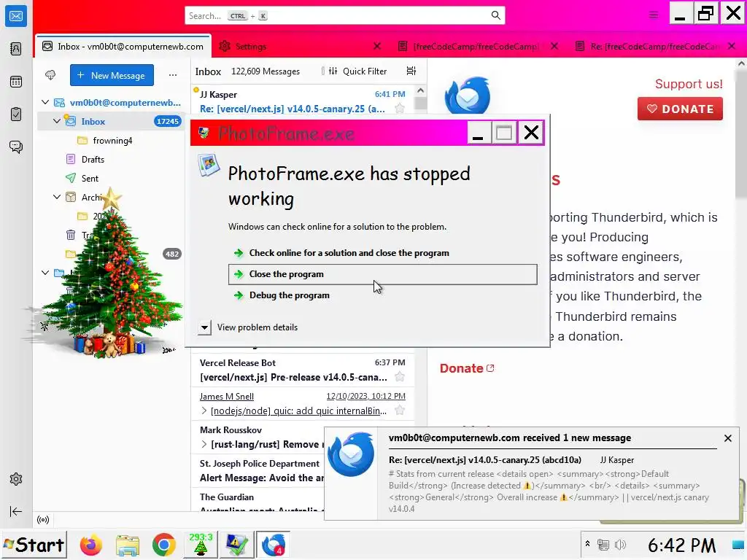
Task: Open the Tasks space icon
Action: click(x=16, y=114)
